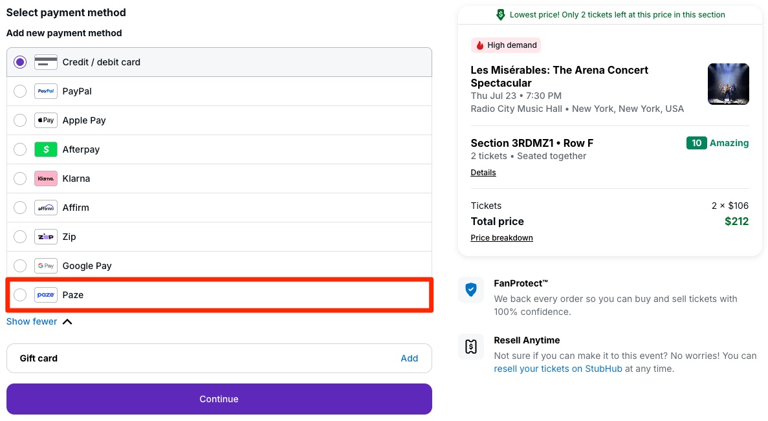Click the FanProtect heading
The image size is (768, 421).
coord(521,283)
